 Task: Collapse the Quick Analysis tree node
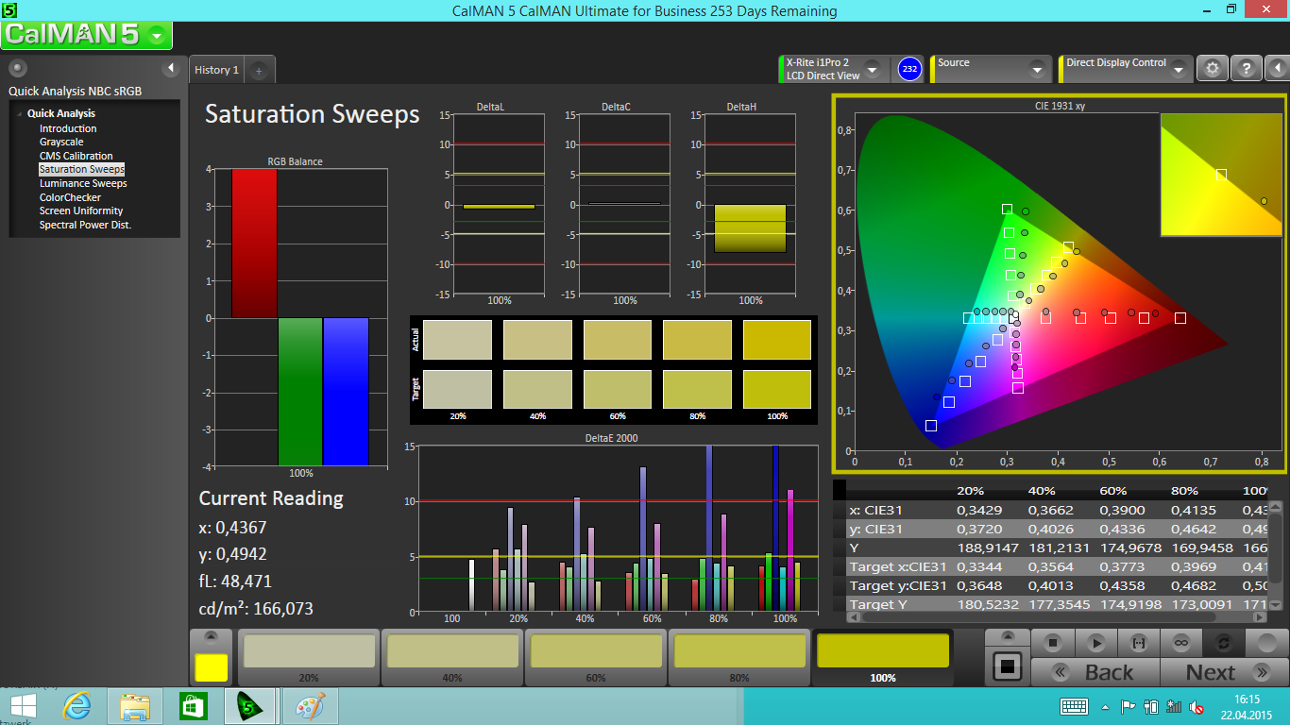pyautogui.click(x=19, y=113)
